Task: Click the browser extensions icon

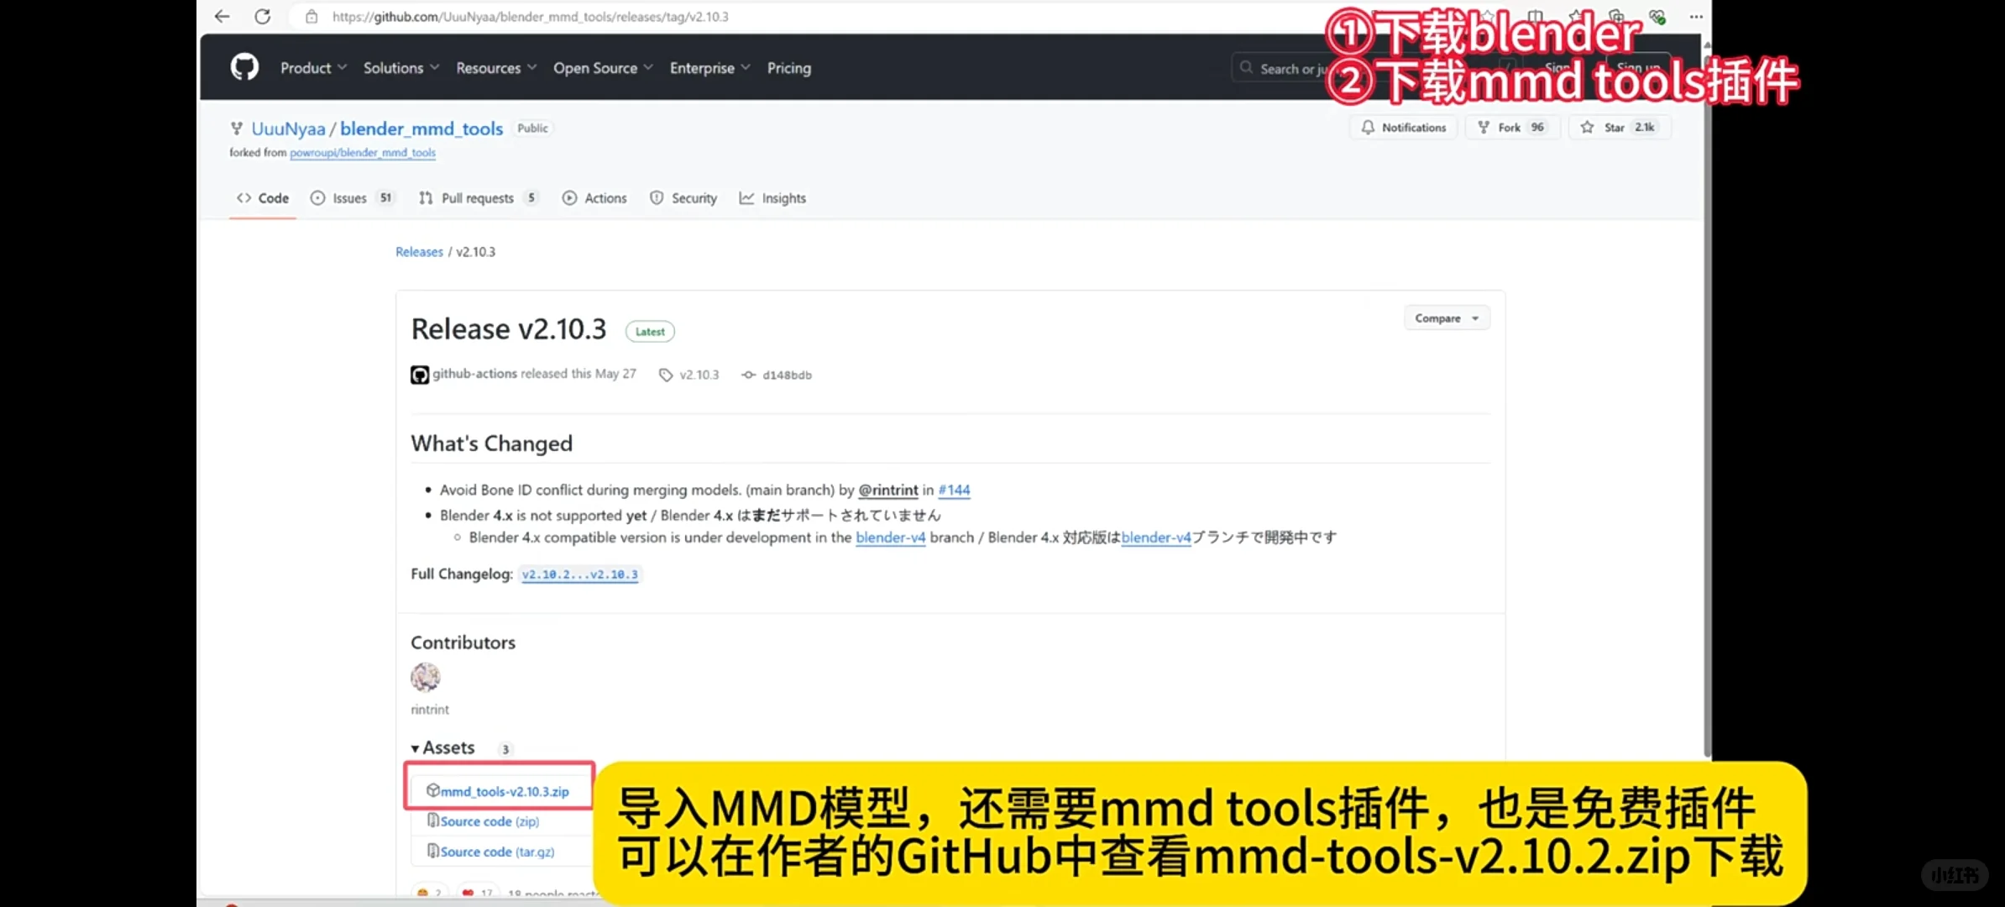Action: point(1617,16)
